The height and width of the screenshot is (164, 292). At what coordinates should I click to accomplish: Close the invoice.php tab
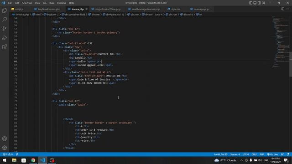(86, 9)
